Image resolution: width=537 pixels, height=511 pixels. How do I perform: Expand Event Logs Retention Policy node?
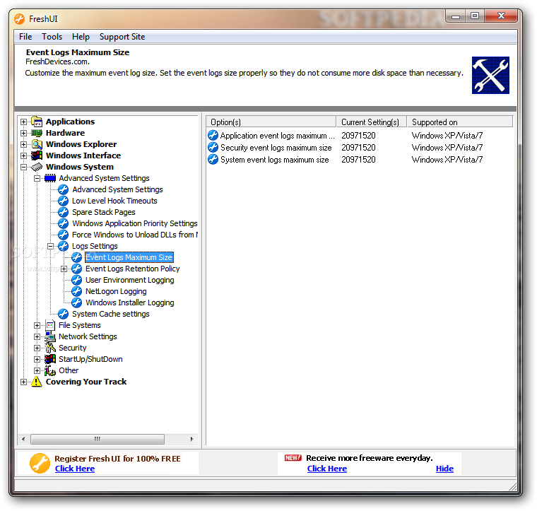(x=64, y=269)
